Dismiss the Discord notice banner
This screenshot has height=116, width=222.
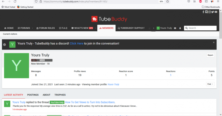point(214,42)
